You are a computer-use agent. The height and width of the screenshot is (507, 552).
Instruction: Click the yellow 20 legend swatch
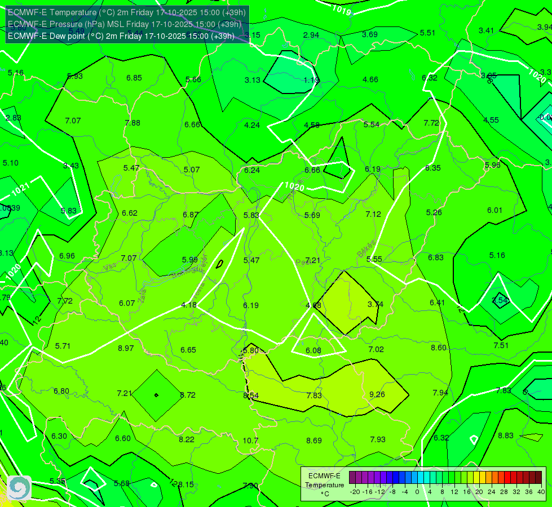pos(476,478)
